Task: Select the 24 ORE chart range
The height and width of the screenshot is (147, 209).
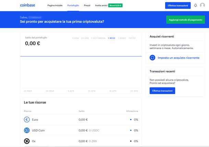Action: (x=85, y=38)
